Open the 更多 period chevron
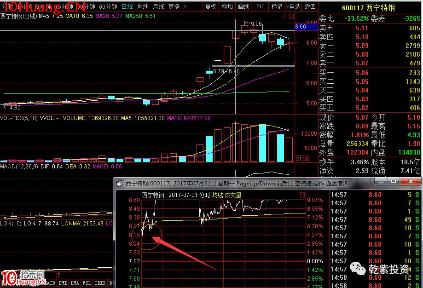 coord(185,6)
